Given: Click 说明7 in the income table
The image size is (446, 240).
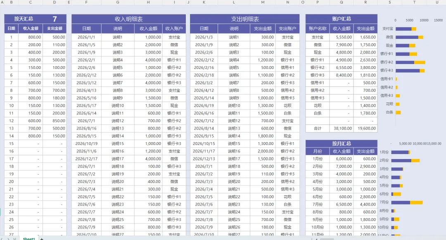Looking at the screenshot, I should (117, 83).
